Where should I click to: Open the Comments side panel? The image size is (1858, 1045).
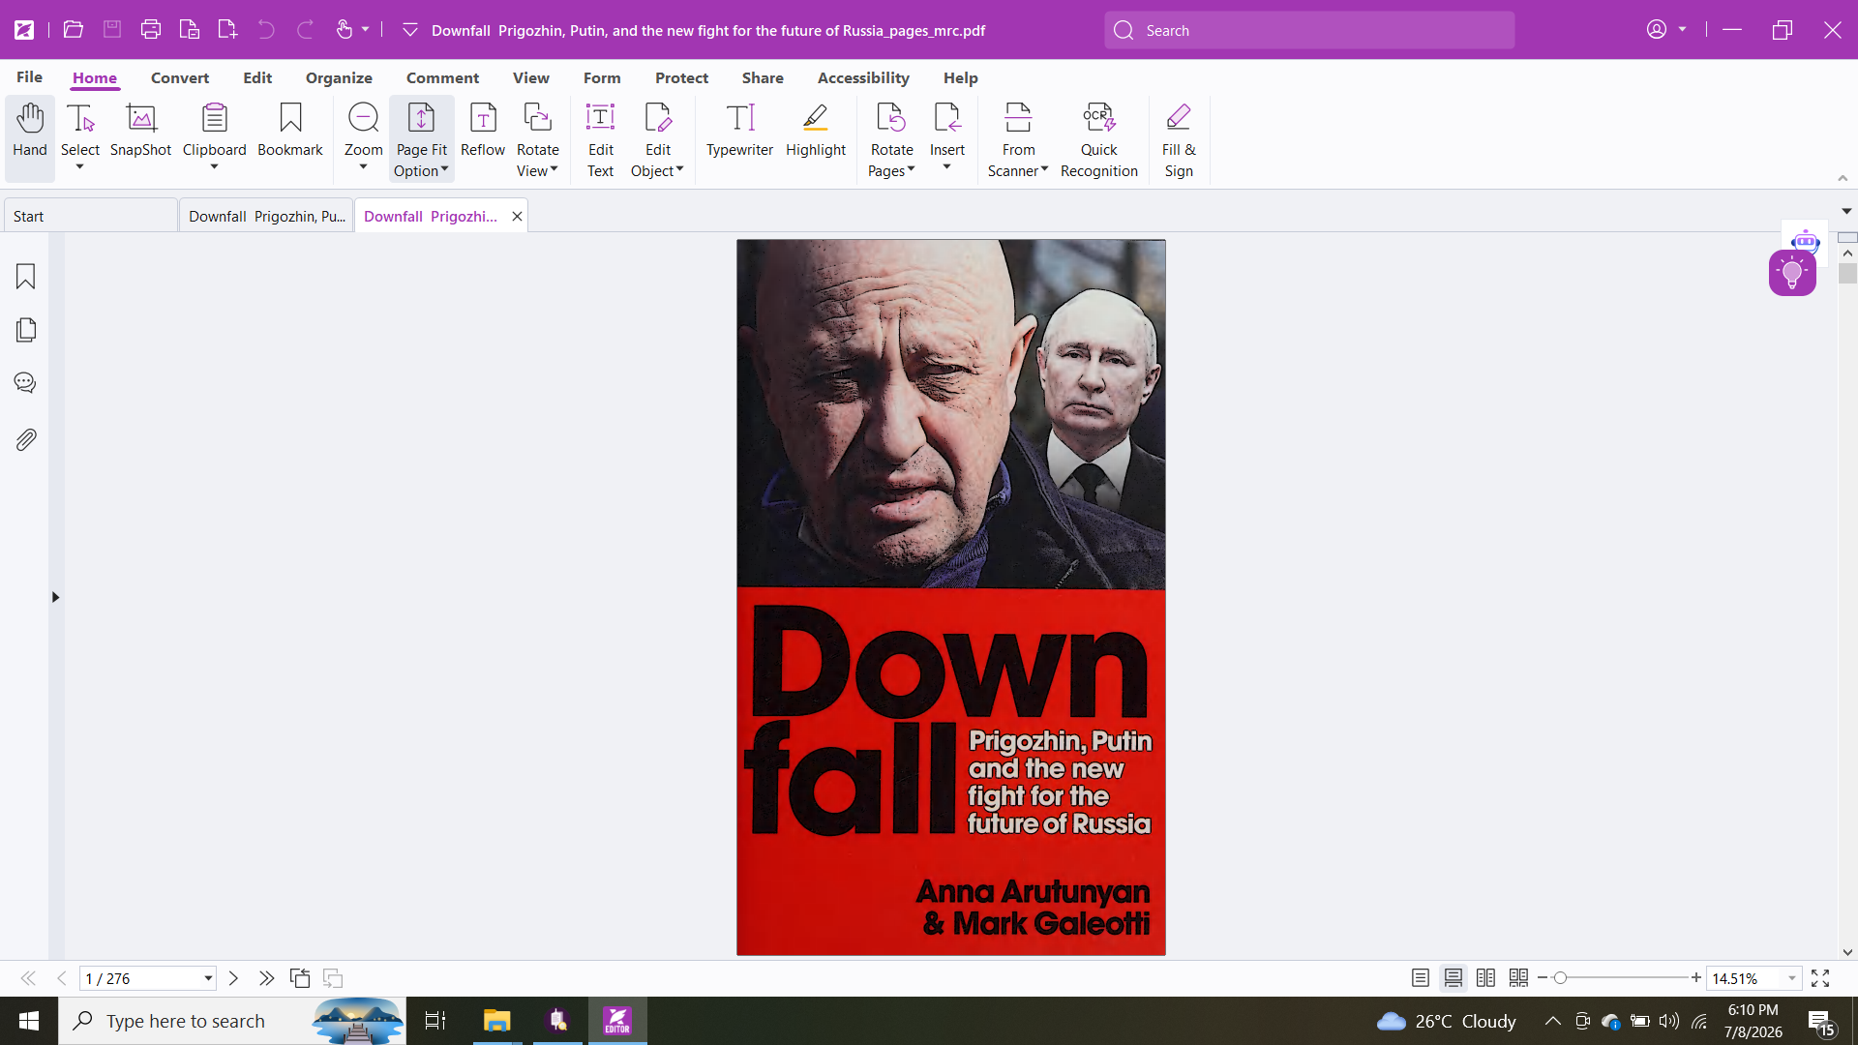[26, 383]
